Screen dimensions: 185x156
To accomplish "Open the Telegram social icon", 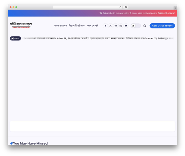I will click(115, 26).
